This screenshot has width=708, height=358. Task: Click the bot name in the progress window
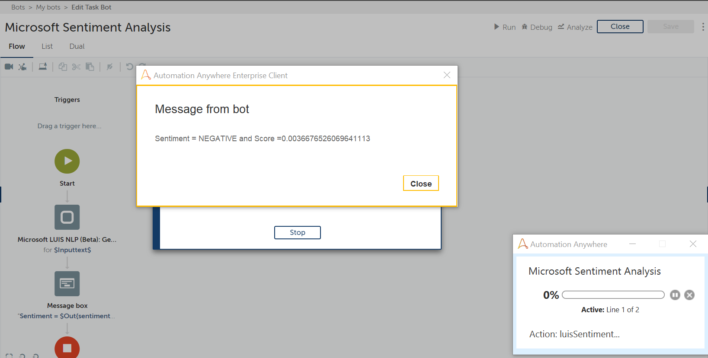point(595,271)
